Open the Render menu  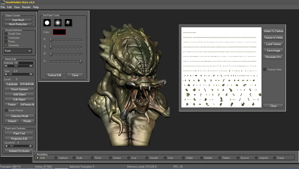[x=26, y=7]
